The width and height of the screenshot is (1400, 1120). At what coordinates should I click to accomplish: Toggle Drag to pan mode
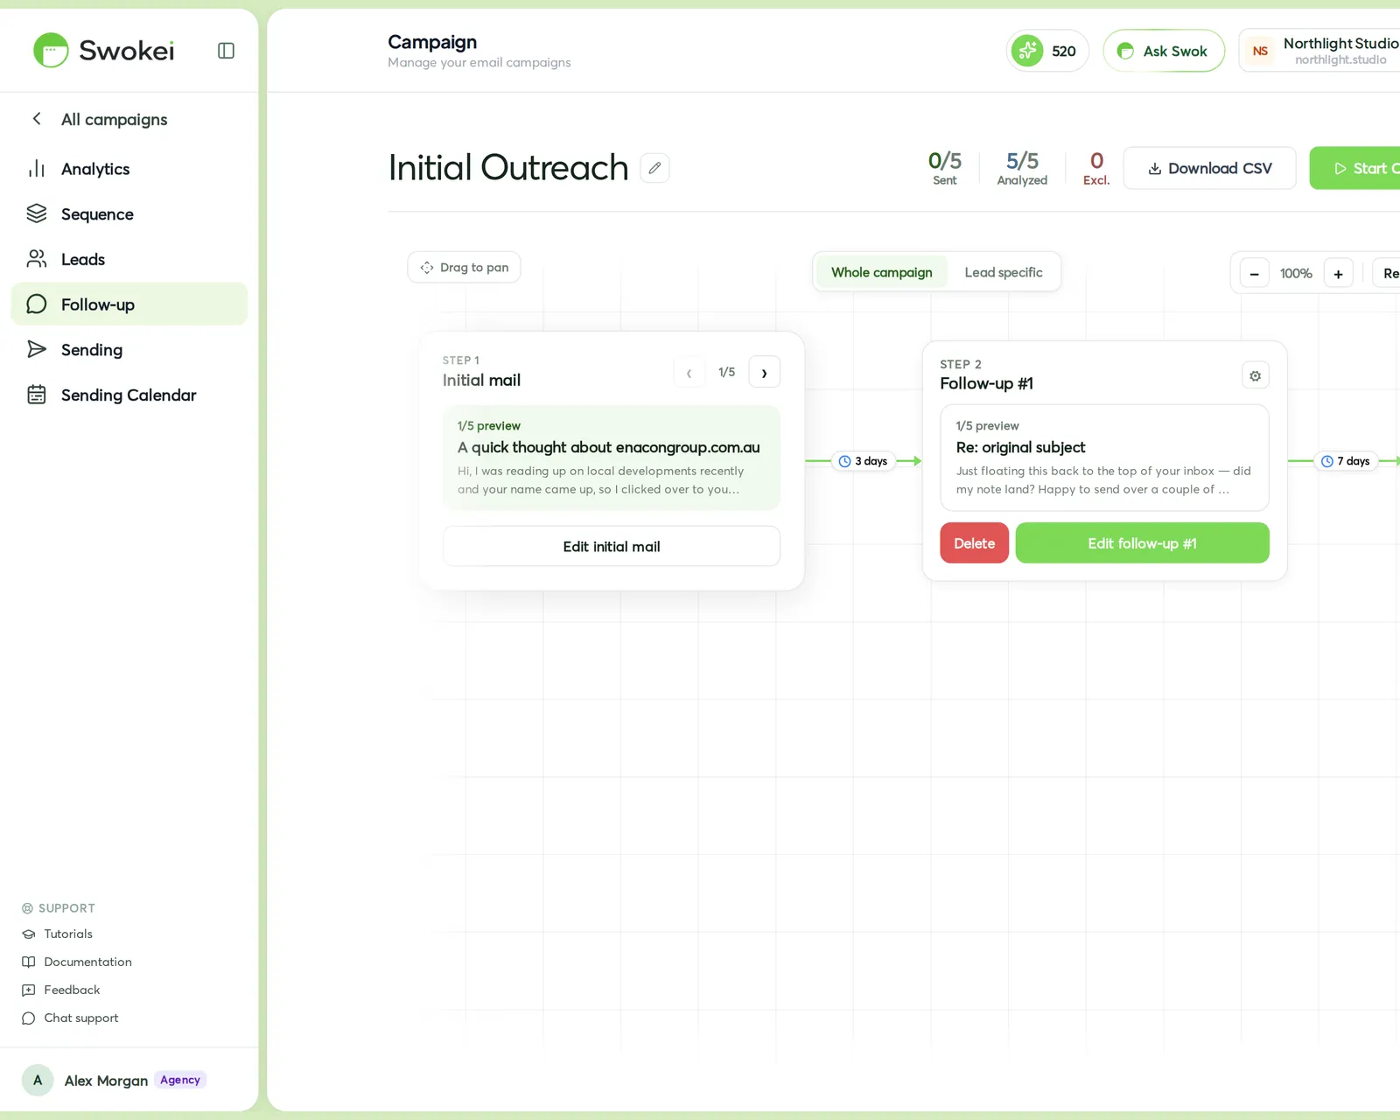464,268
